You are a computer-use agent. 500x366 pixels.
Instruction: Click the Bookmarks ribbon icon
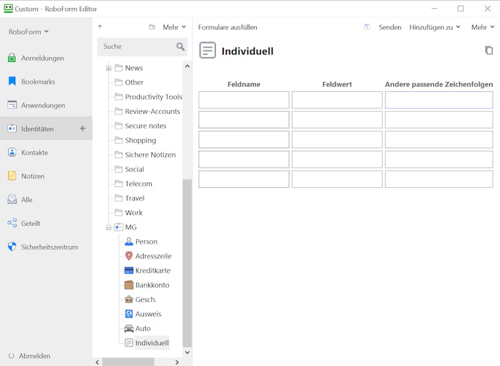(12, 81)
